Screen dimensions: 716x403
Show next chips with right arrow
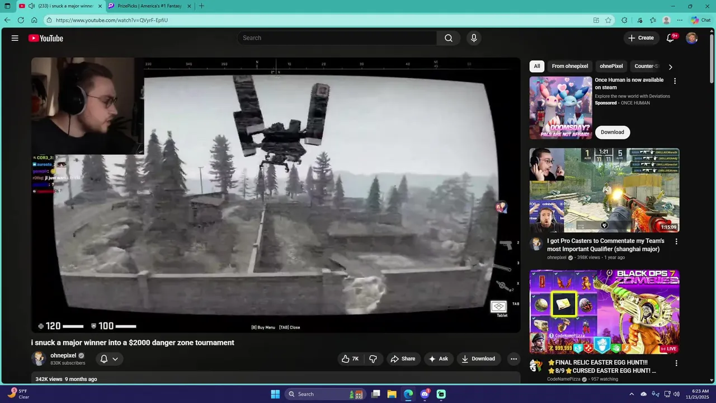click(670, 67)
